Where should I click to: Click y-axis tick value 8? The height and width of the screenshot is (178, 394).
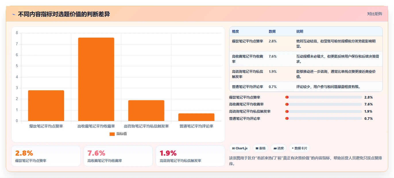pyautogui.click(x=17, y=33)
